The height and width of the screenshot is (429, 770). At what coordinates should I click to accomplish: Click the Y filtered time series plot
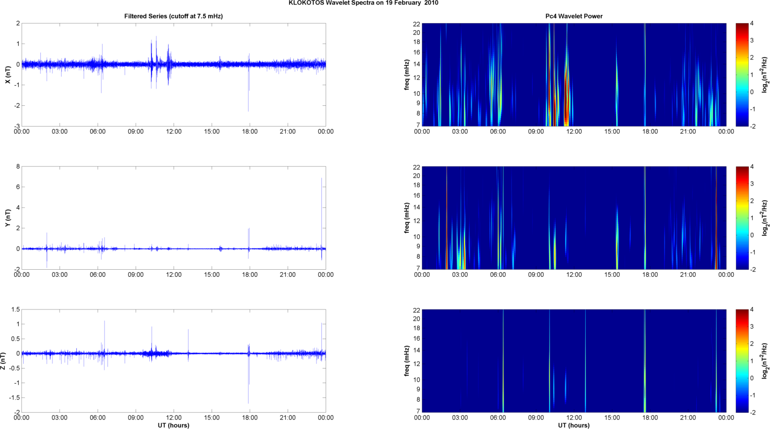pos(173,218)
